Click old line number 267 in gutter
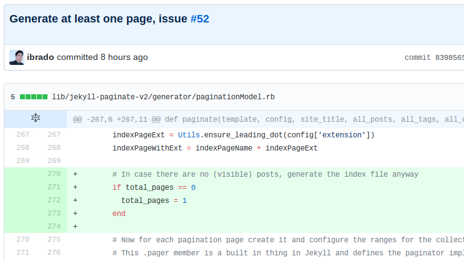The width and height of the screenshot is (464, 261). tap(22, 135)
